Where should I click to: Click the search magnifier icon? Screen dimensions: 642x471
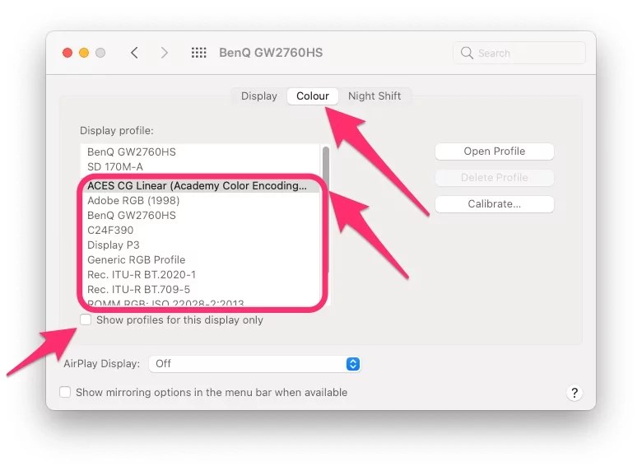467,53
